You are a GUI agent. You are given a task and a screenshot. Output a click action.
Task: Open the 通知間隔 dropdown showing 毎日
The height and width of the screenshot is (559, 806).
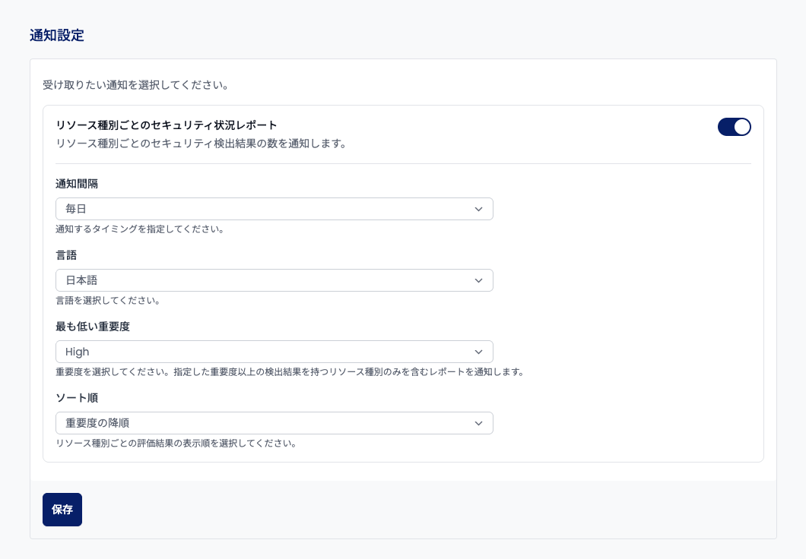point(274,209)
